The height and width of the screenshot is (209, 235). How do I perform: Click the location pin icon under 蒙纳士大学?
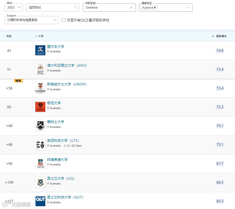click(x=48, y=127)
